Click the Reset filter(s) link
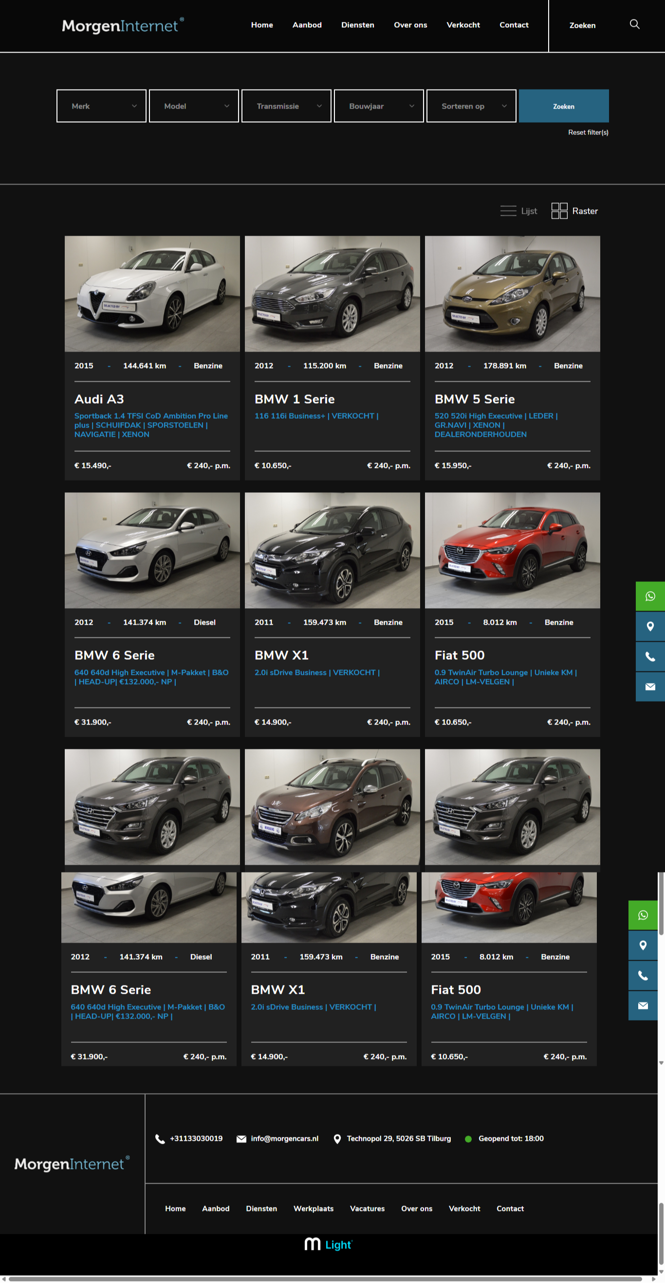This screenshot has width=665, height=1283. 588,132
